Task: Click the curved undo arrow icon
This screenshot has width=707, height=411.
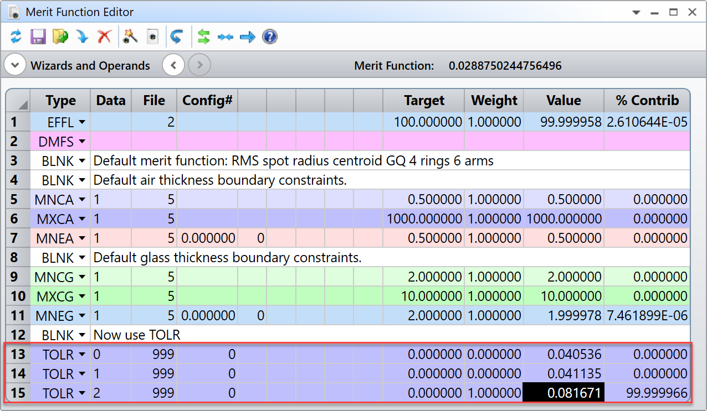Action: [177, 37]
